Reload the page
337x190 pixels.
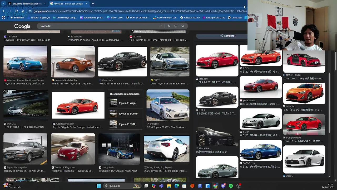pos(16,11)
